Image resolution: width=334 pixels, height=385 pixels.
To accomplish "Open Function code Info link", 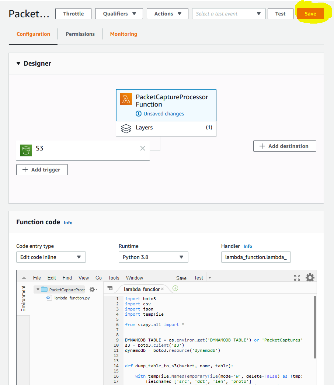I will click(68, 223).
